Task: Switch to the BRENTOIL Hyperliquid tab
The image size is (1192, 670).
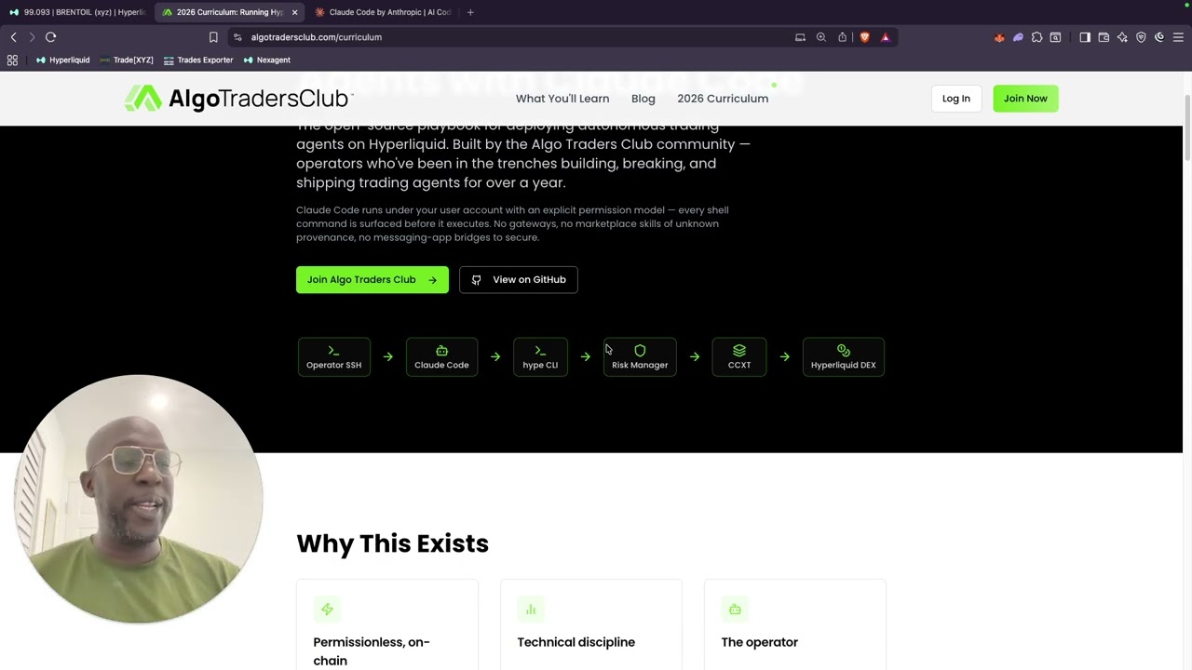Action: [x=78, y=12]
